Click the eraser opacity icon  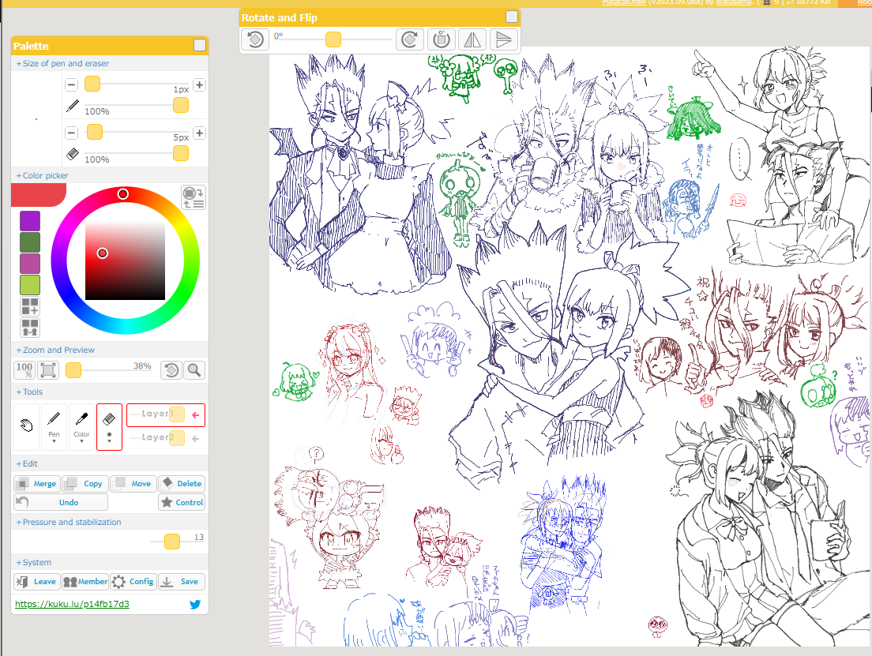73,153
